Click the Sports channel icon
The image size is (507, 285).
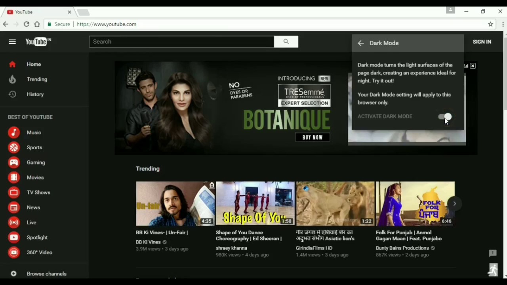(x=14, y=148)
